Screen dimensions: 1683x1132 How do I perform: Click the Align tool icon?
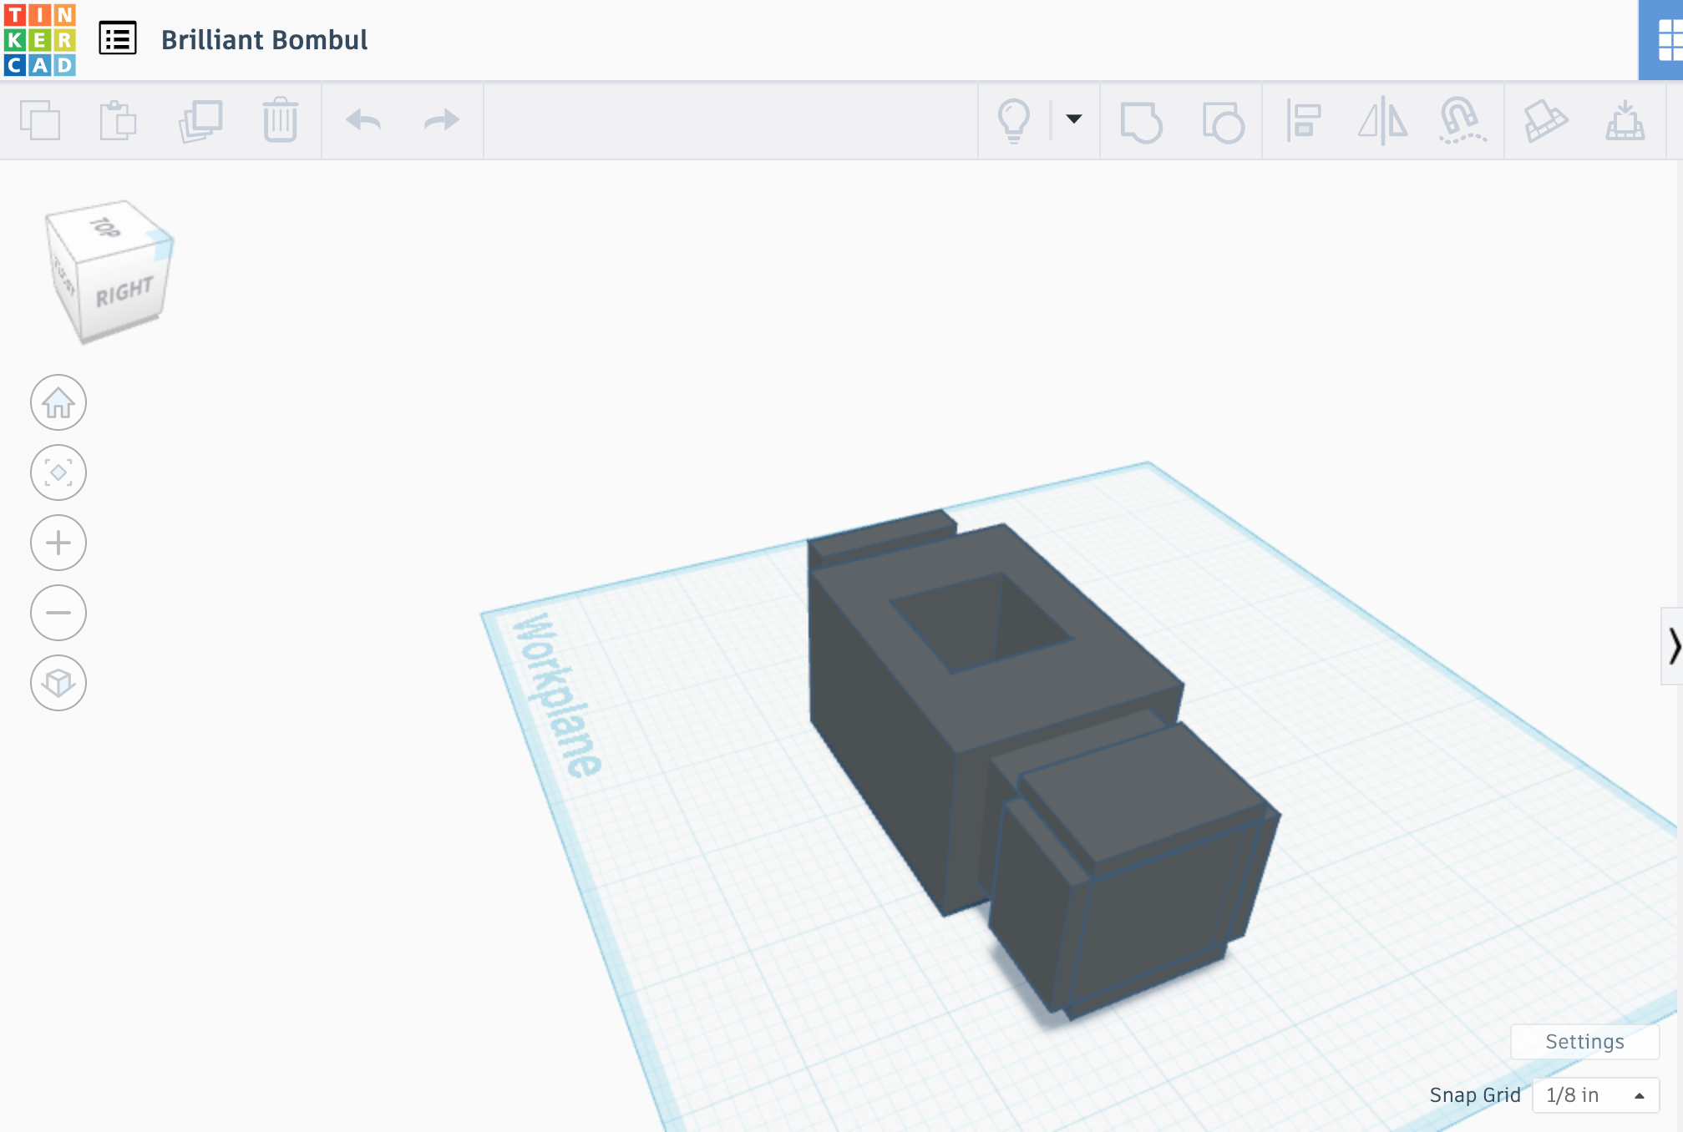(1303, 121)
